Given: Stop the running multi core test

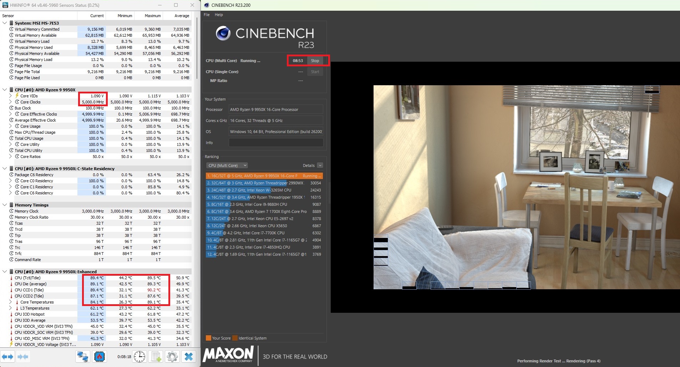Looking at the screenshot, I should pos(315,61).
